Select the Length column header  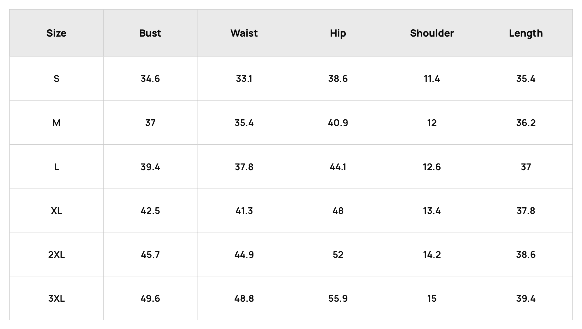pyautogui.click(x=526, y=33)
